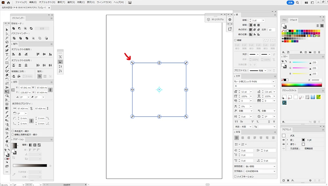Click the gradient slider bar in Gradient panel
The image size is (328, 186).
(30, 166)
